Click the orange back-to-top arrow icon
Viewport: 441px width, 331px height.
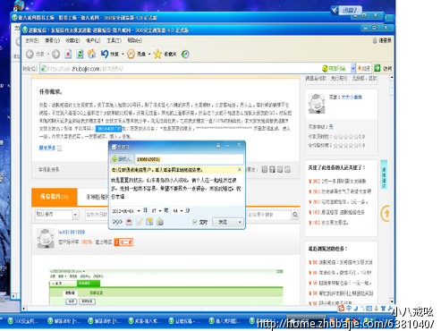coord(386,214)
